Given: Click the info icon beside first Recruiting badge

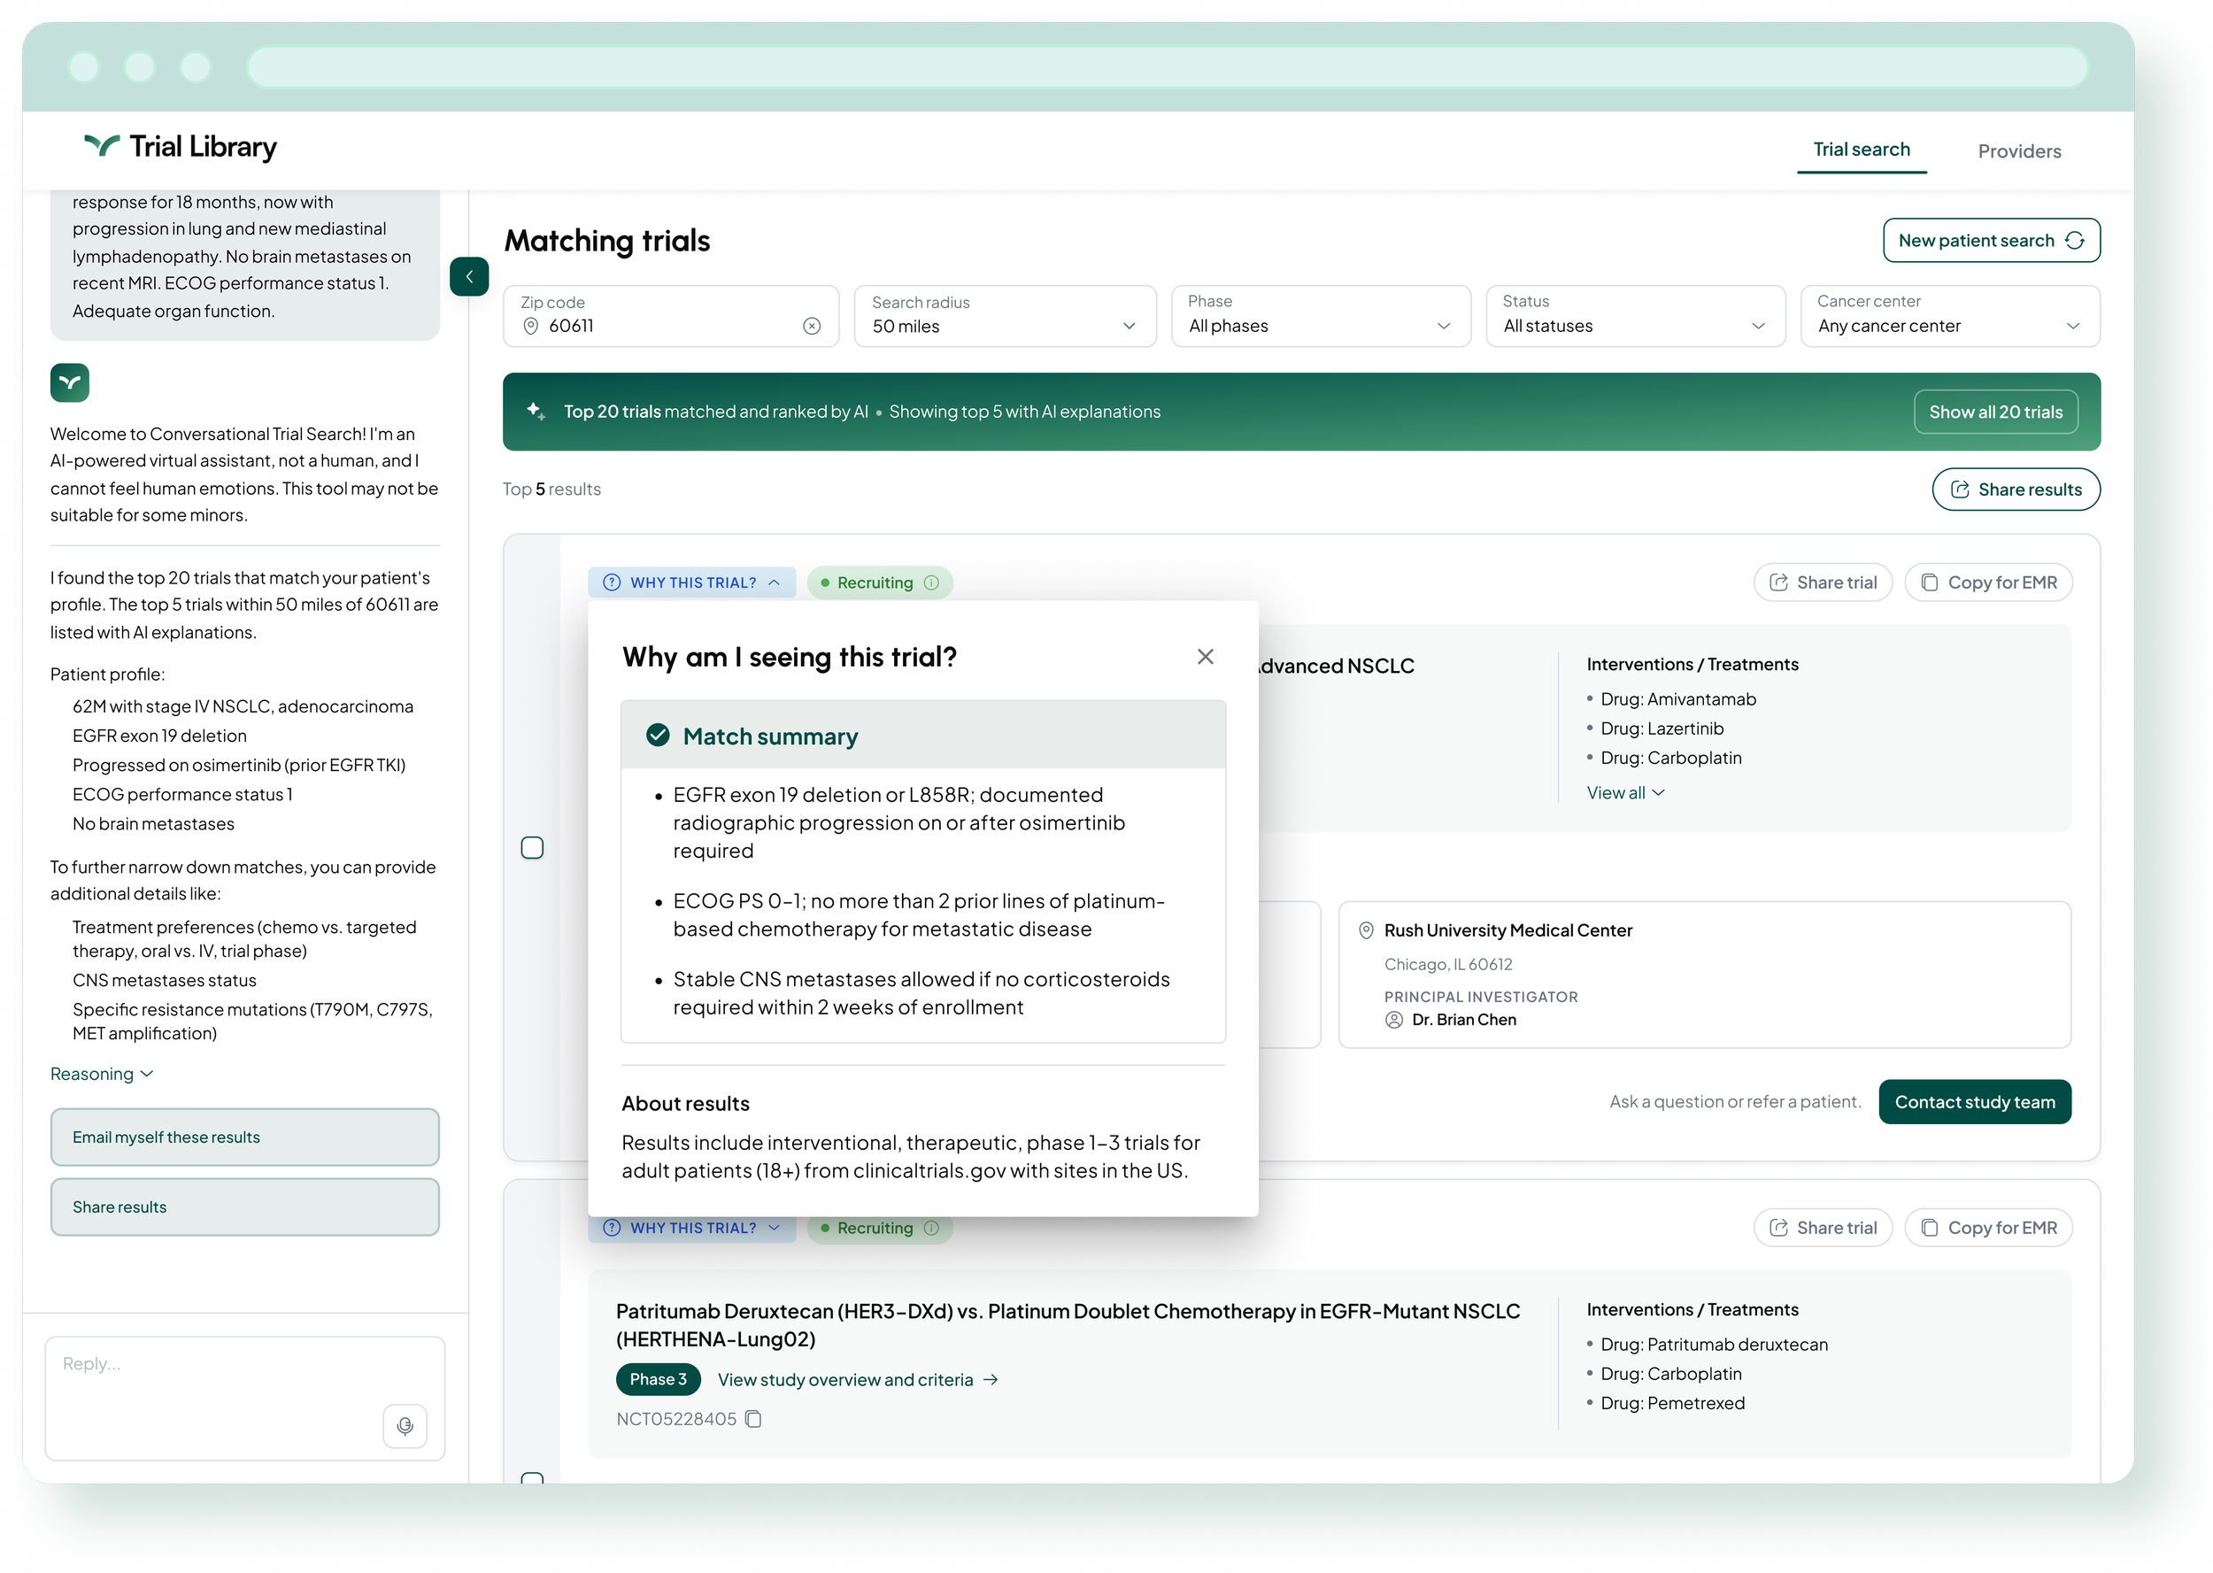Looking at the screenshot, I should [x=932, y=582].
